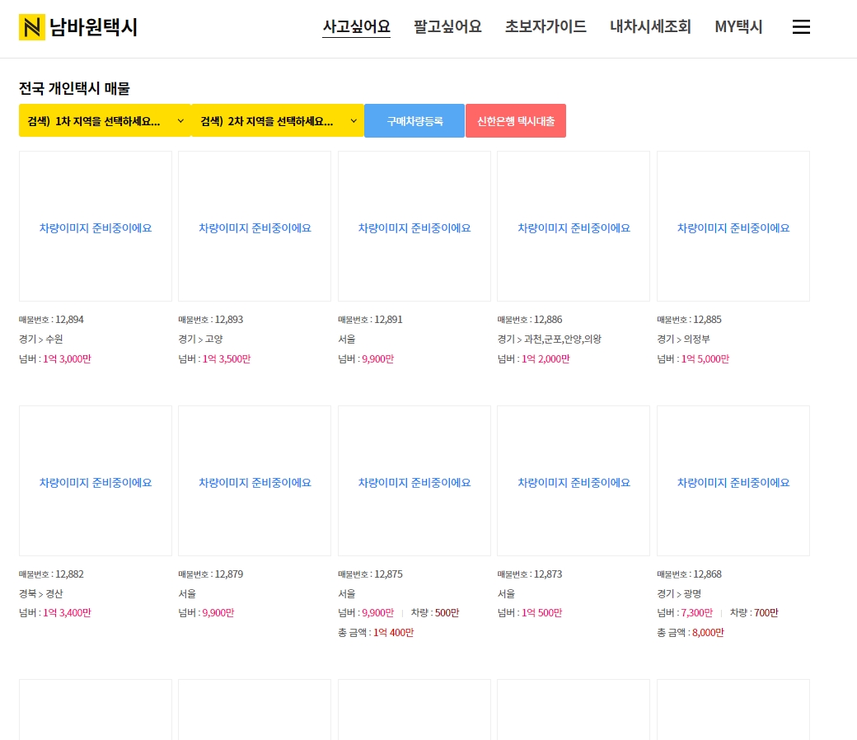Click the 경북 > 경산 region text

[x=41, y=593]
